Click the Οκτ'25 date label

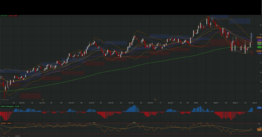(131, 103)
